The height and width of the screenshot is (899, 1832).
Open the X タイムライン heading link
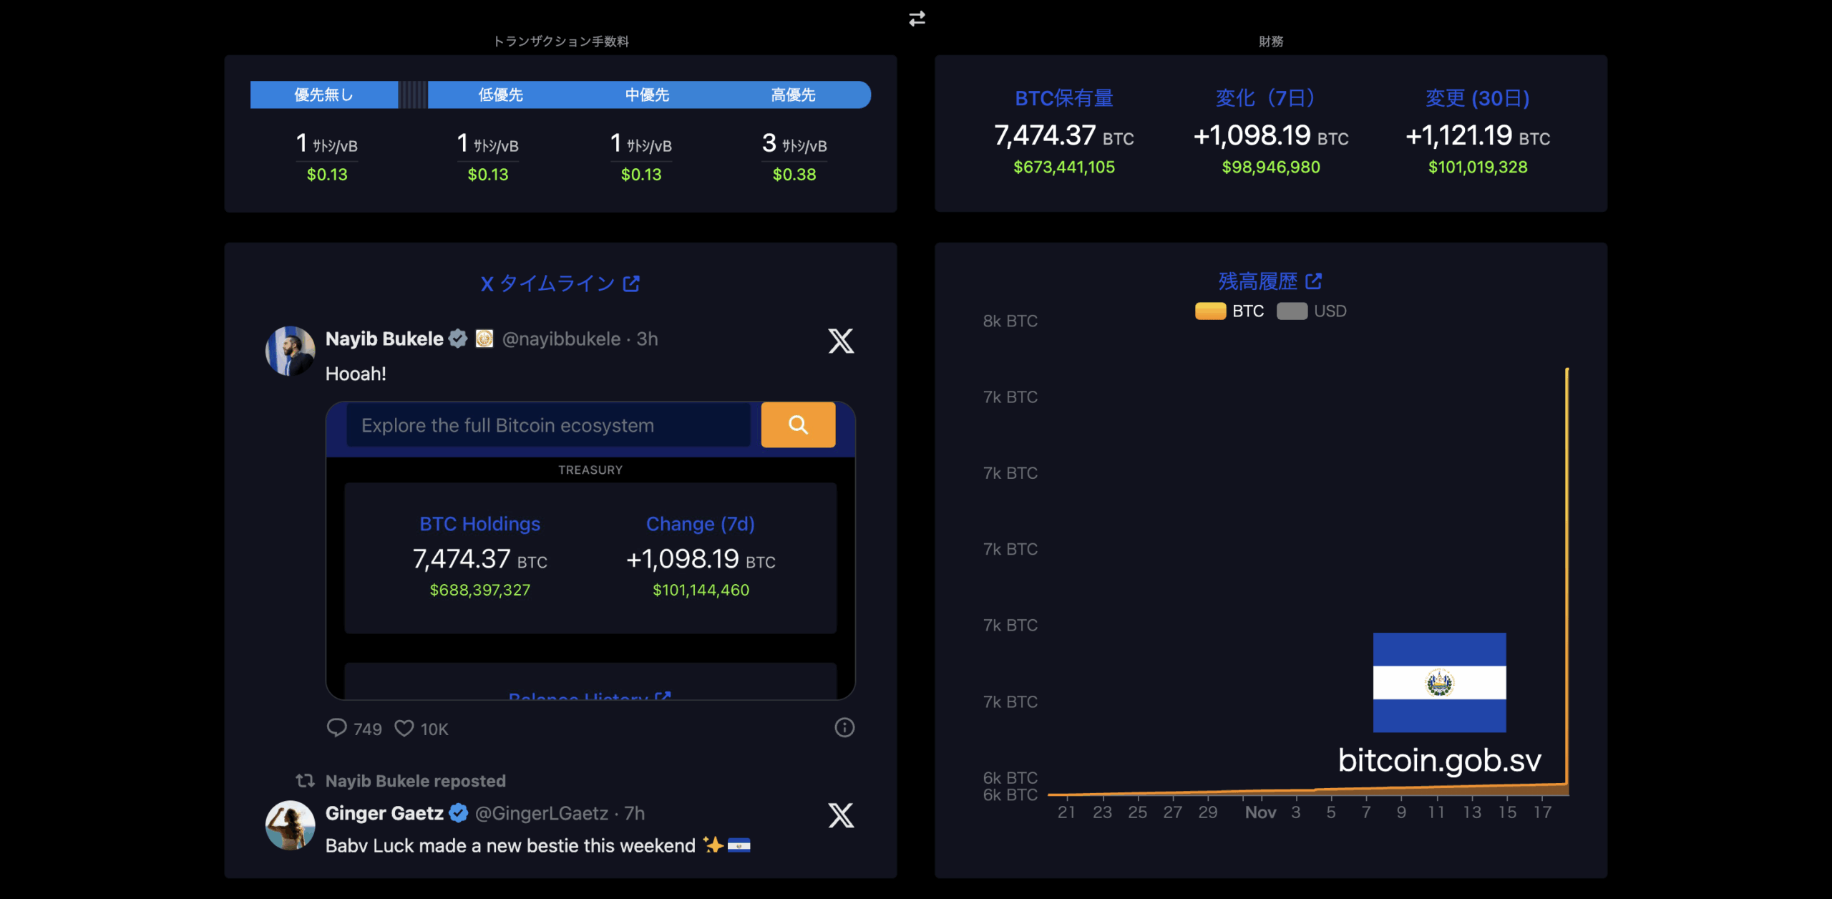tap(547, 284)
